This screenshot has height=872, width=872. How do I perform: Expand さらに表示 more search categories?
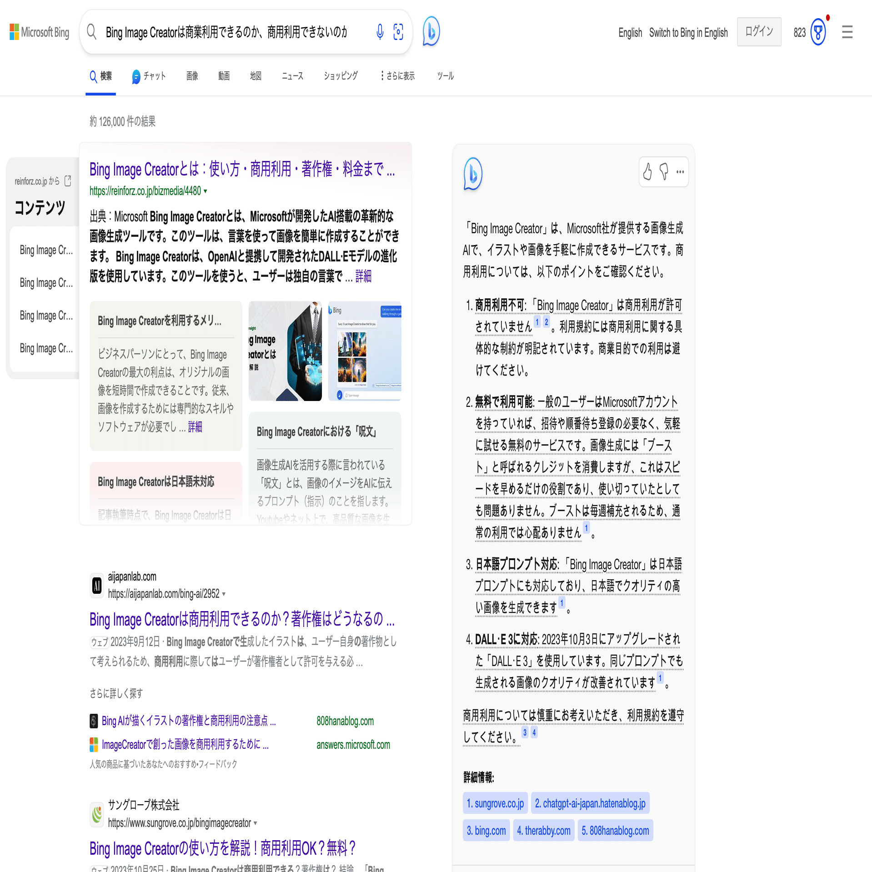coord(398,76)
